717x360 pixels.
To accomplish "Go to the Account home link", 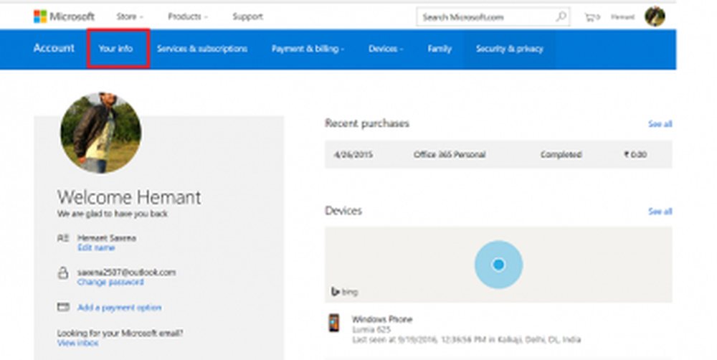I will click(x=54, y=48).
